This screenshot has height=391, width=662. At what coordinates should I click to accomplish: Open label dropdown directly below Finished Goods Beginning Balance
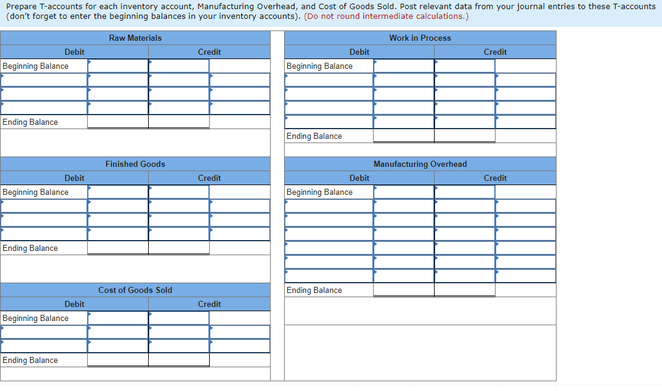point(44,206)
